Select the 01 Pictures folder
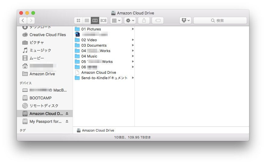Viewport: 266px width, 165px height. (x=104, y=29)
